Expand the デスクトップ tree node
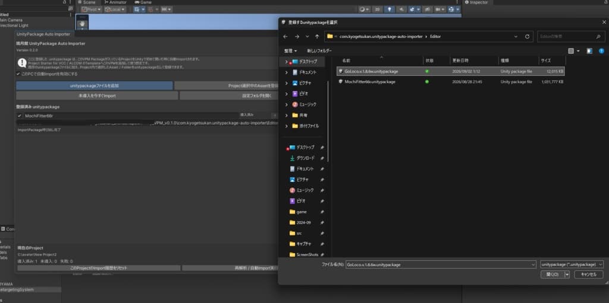This screenshot has height=303, width=609. tap(287, 62)
